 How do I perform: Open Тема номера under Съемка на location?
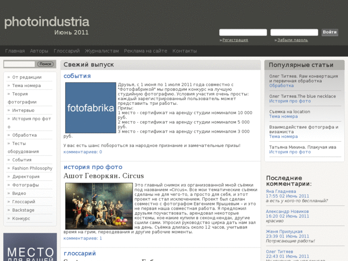point(283,116)
